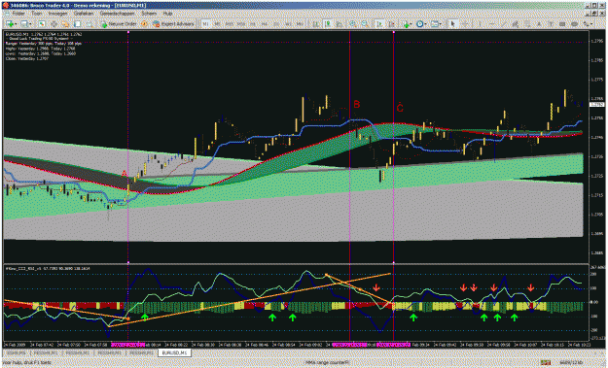
Task: Click the Nieuwe Order button
Action: point(119,24)
